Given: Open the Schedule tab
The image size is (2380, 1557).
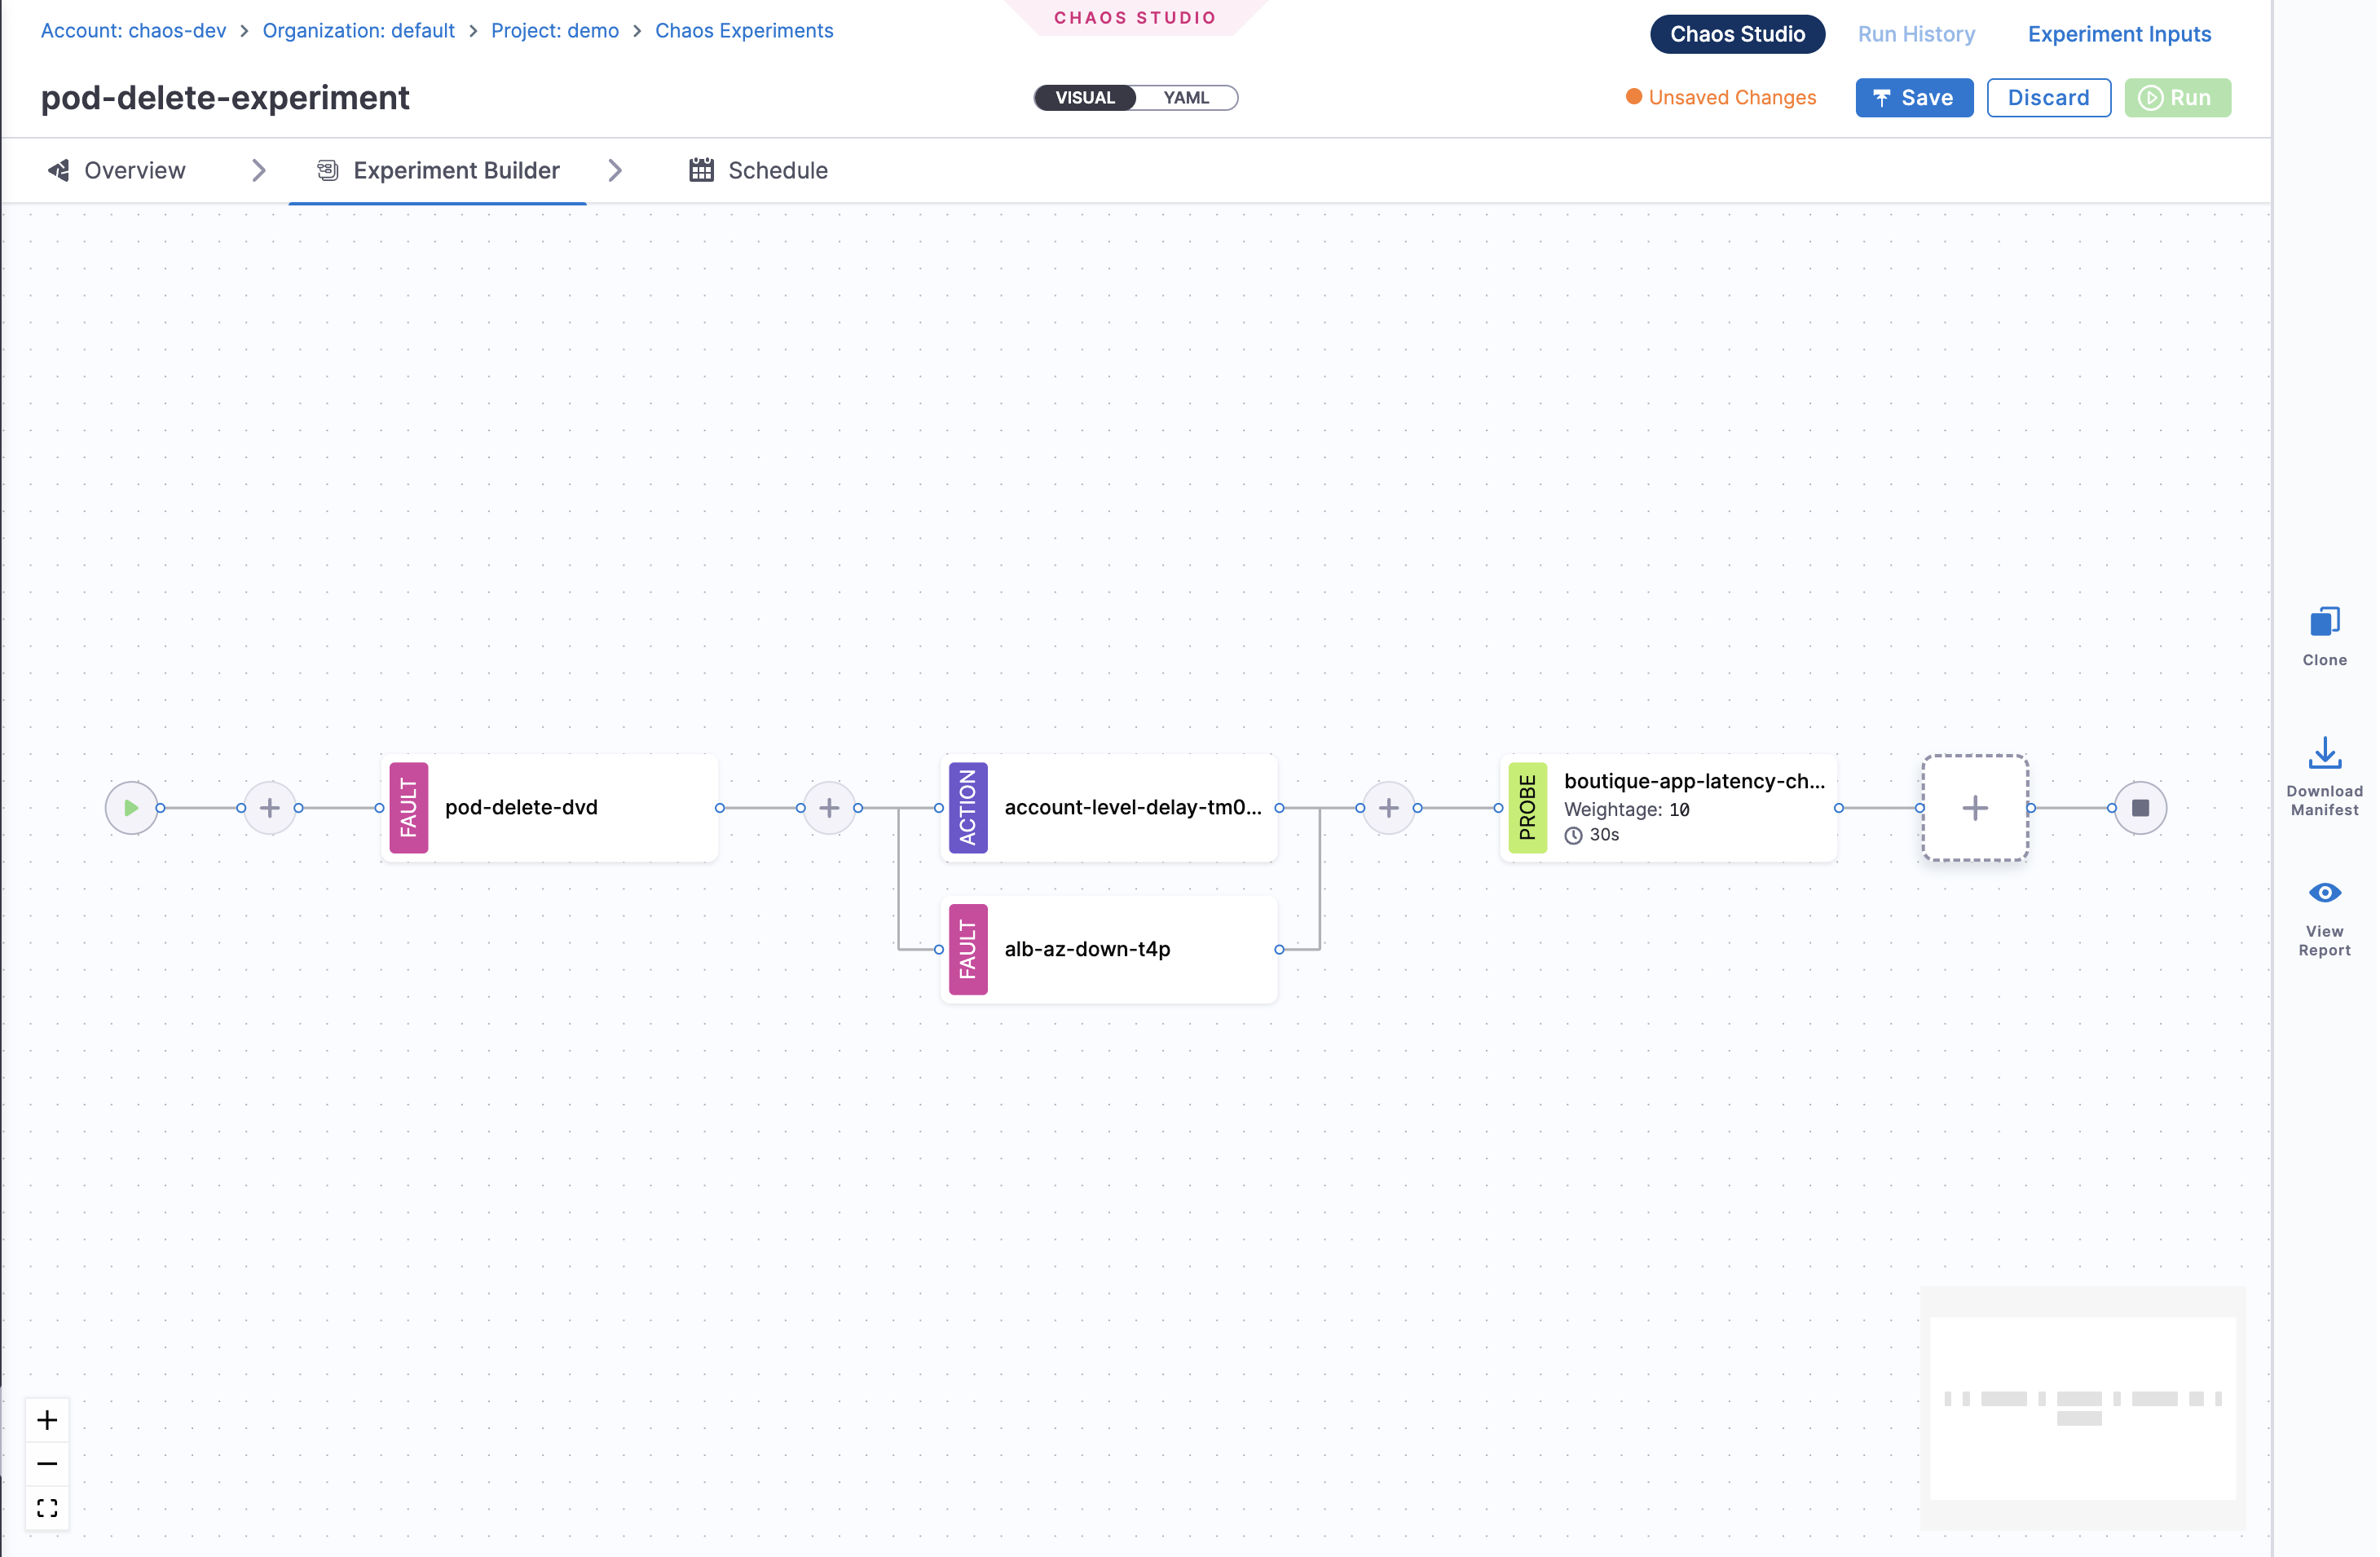Looking at the screenshot, I should (x=758, y=171).
